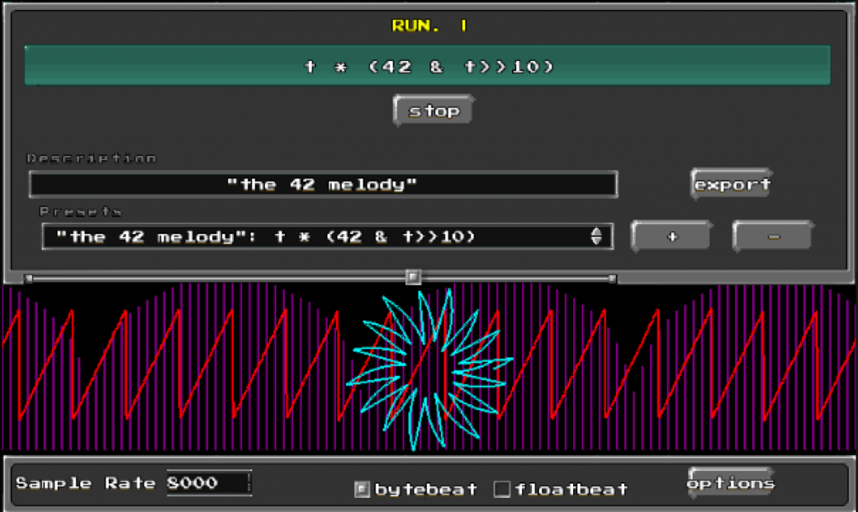Disable the bytebeat checkbox

361,489
